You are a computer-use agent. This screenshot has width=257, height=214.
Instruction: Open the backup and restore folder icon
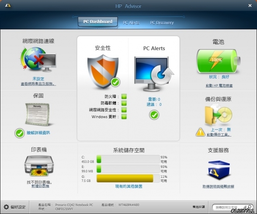[218, 115]
